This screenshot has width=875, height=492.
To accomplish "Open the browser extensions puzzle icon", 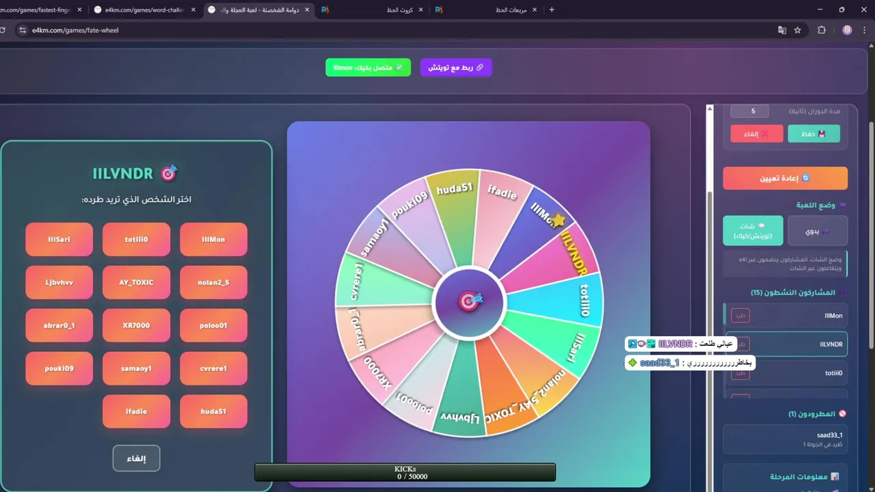I will pos(822,30).
